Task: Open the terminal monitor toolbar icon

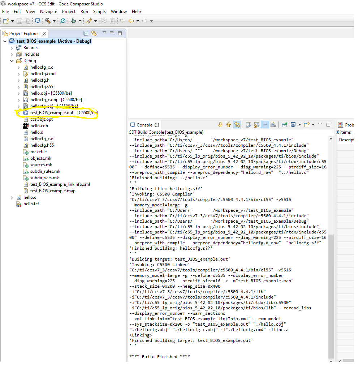Action: tap(38, 21)
